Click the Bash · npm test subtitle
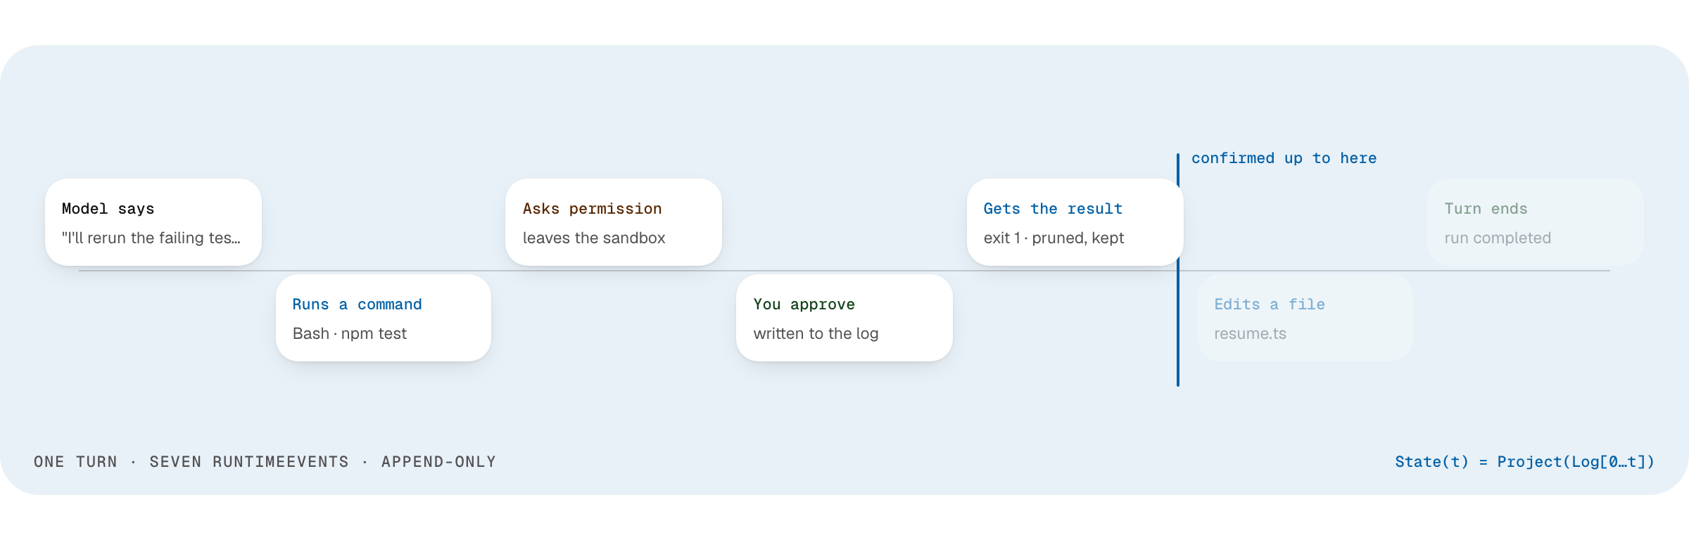 click(x=350, y=333)
